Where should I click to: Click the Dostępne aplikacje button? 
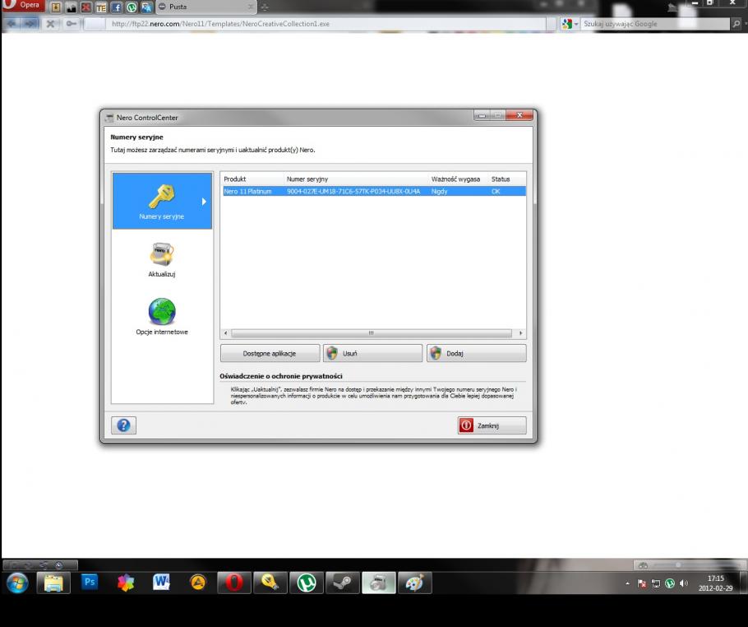[x=269, y=353]
